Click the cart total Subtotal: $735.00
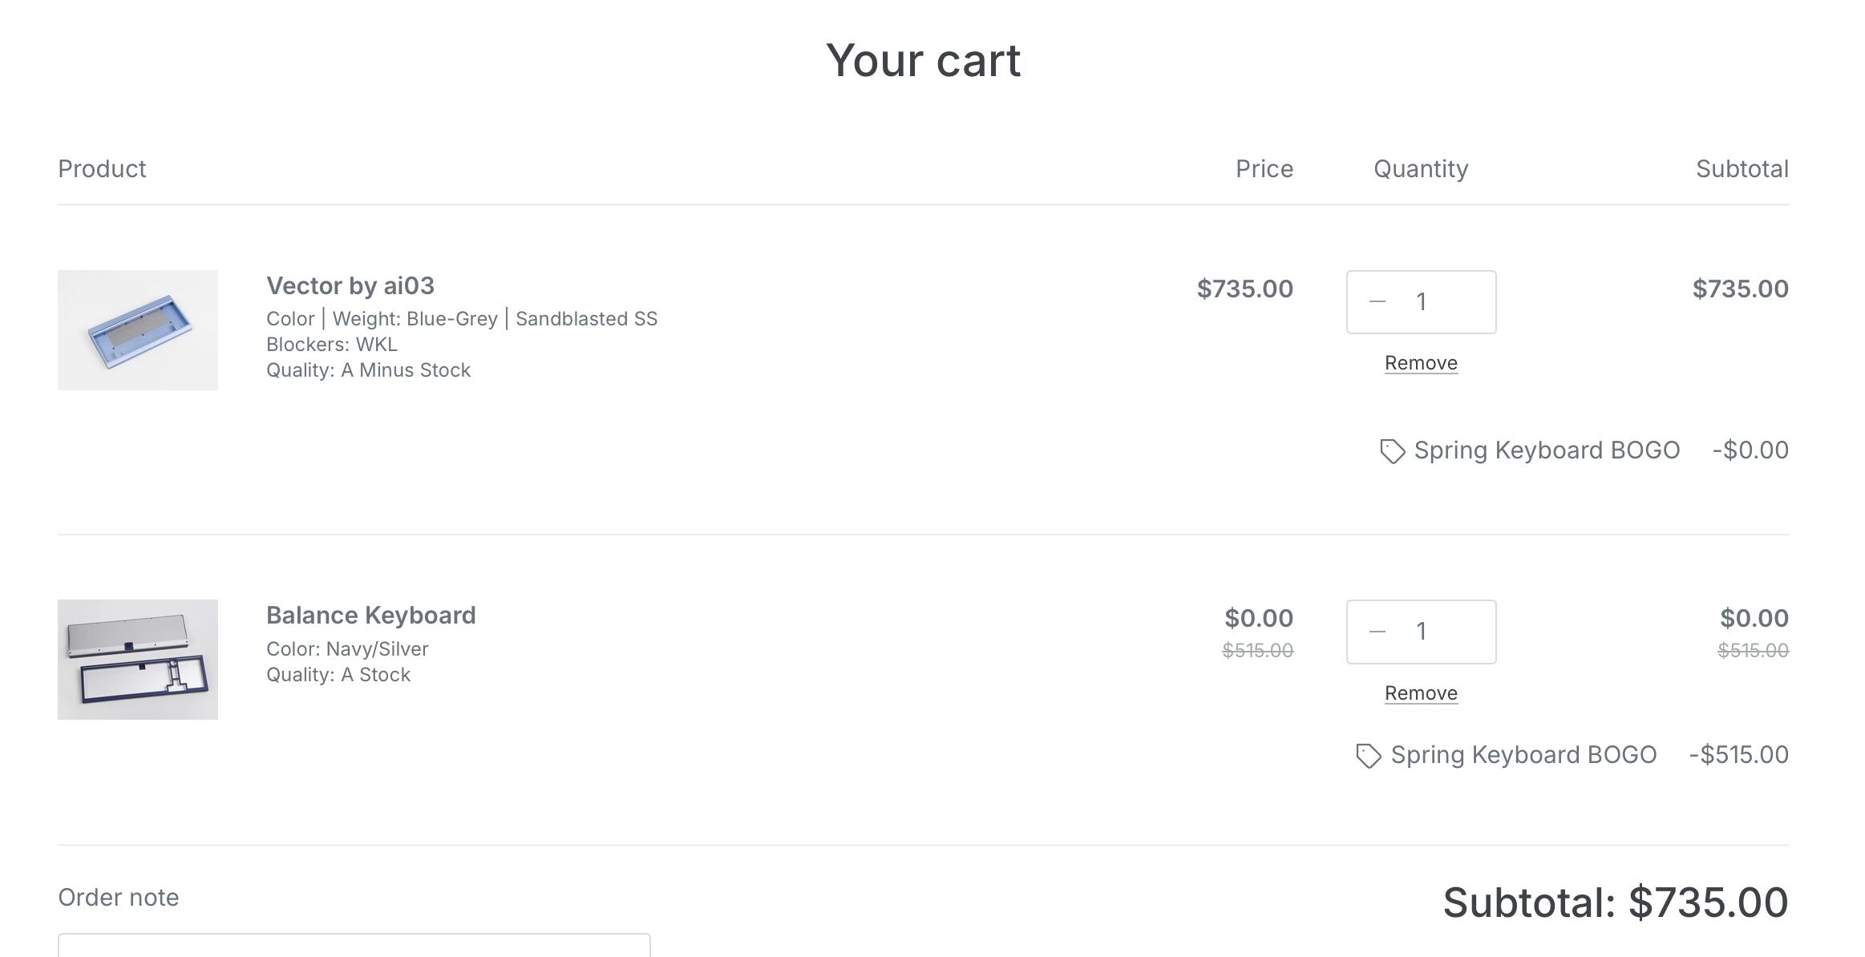 tap(1615, 902)
